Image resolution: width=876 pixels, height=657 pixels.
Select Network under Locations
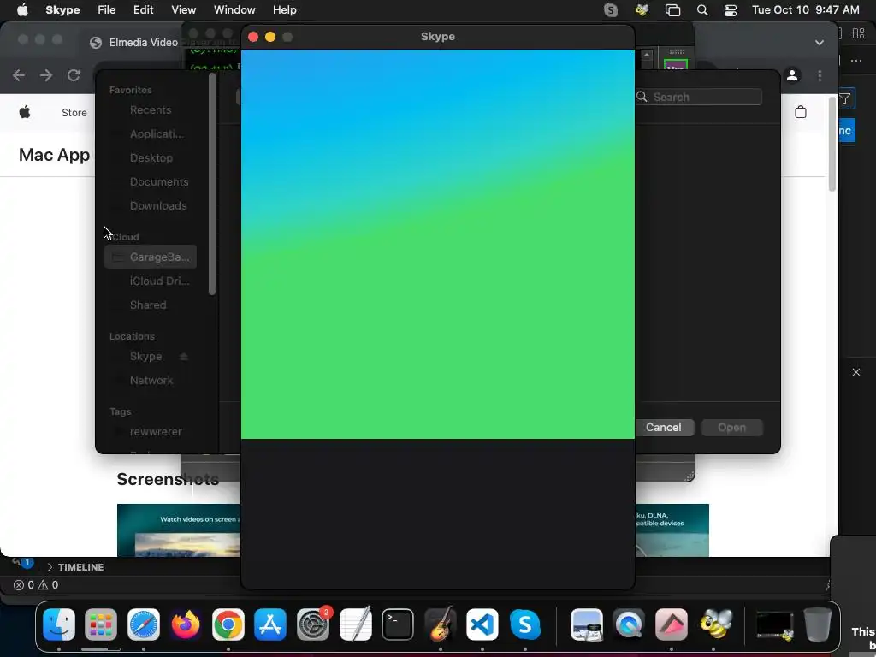pos(151,381)
